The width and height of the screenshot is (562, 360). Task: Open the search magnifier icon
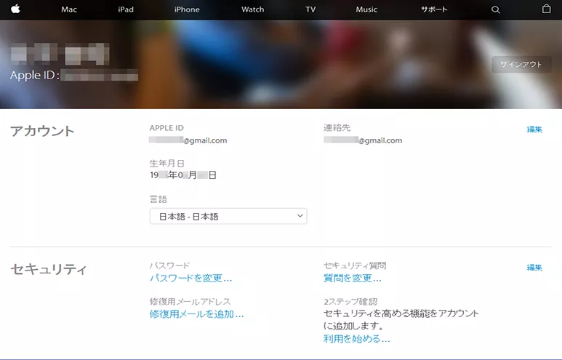click(496, 9)
